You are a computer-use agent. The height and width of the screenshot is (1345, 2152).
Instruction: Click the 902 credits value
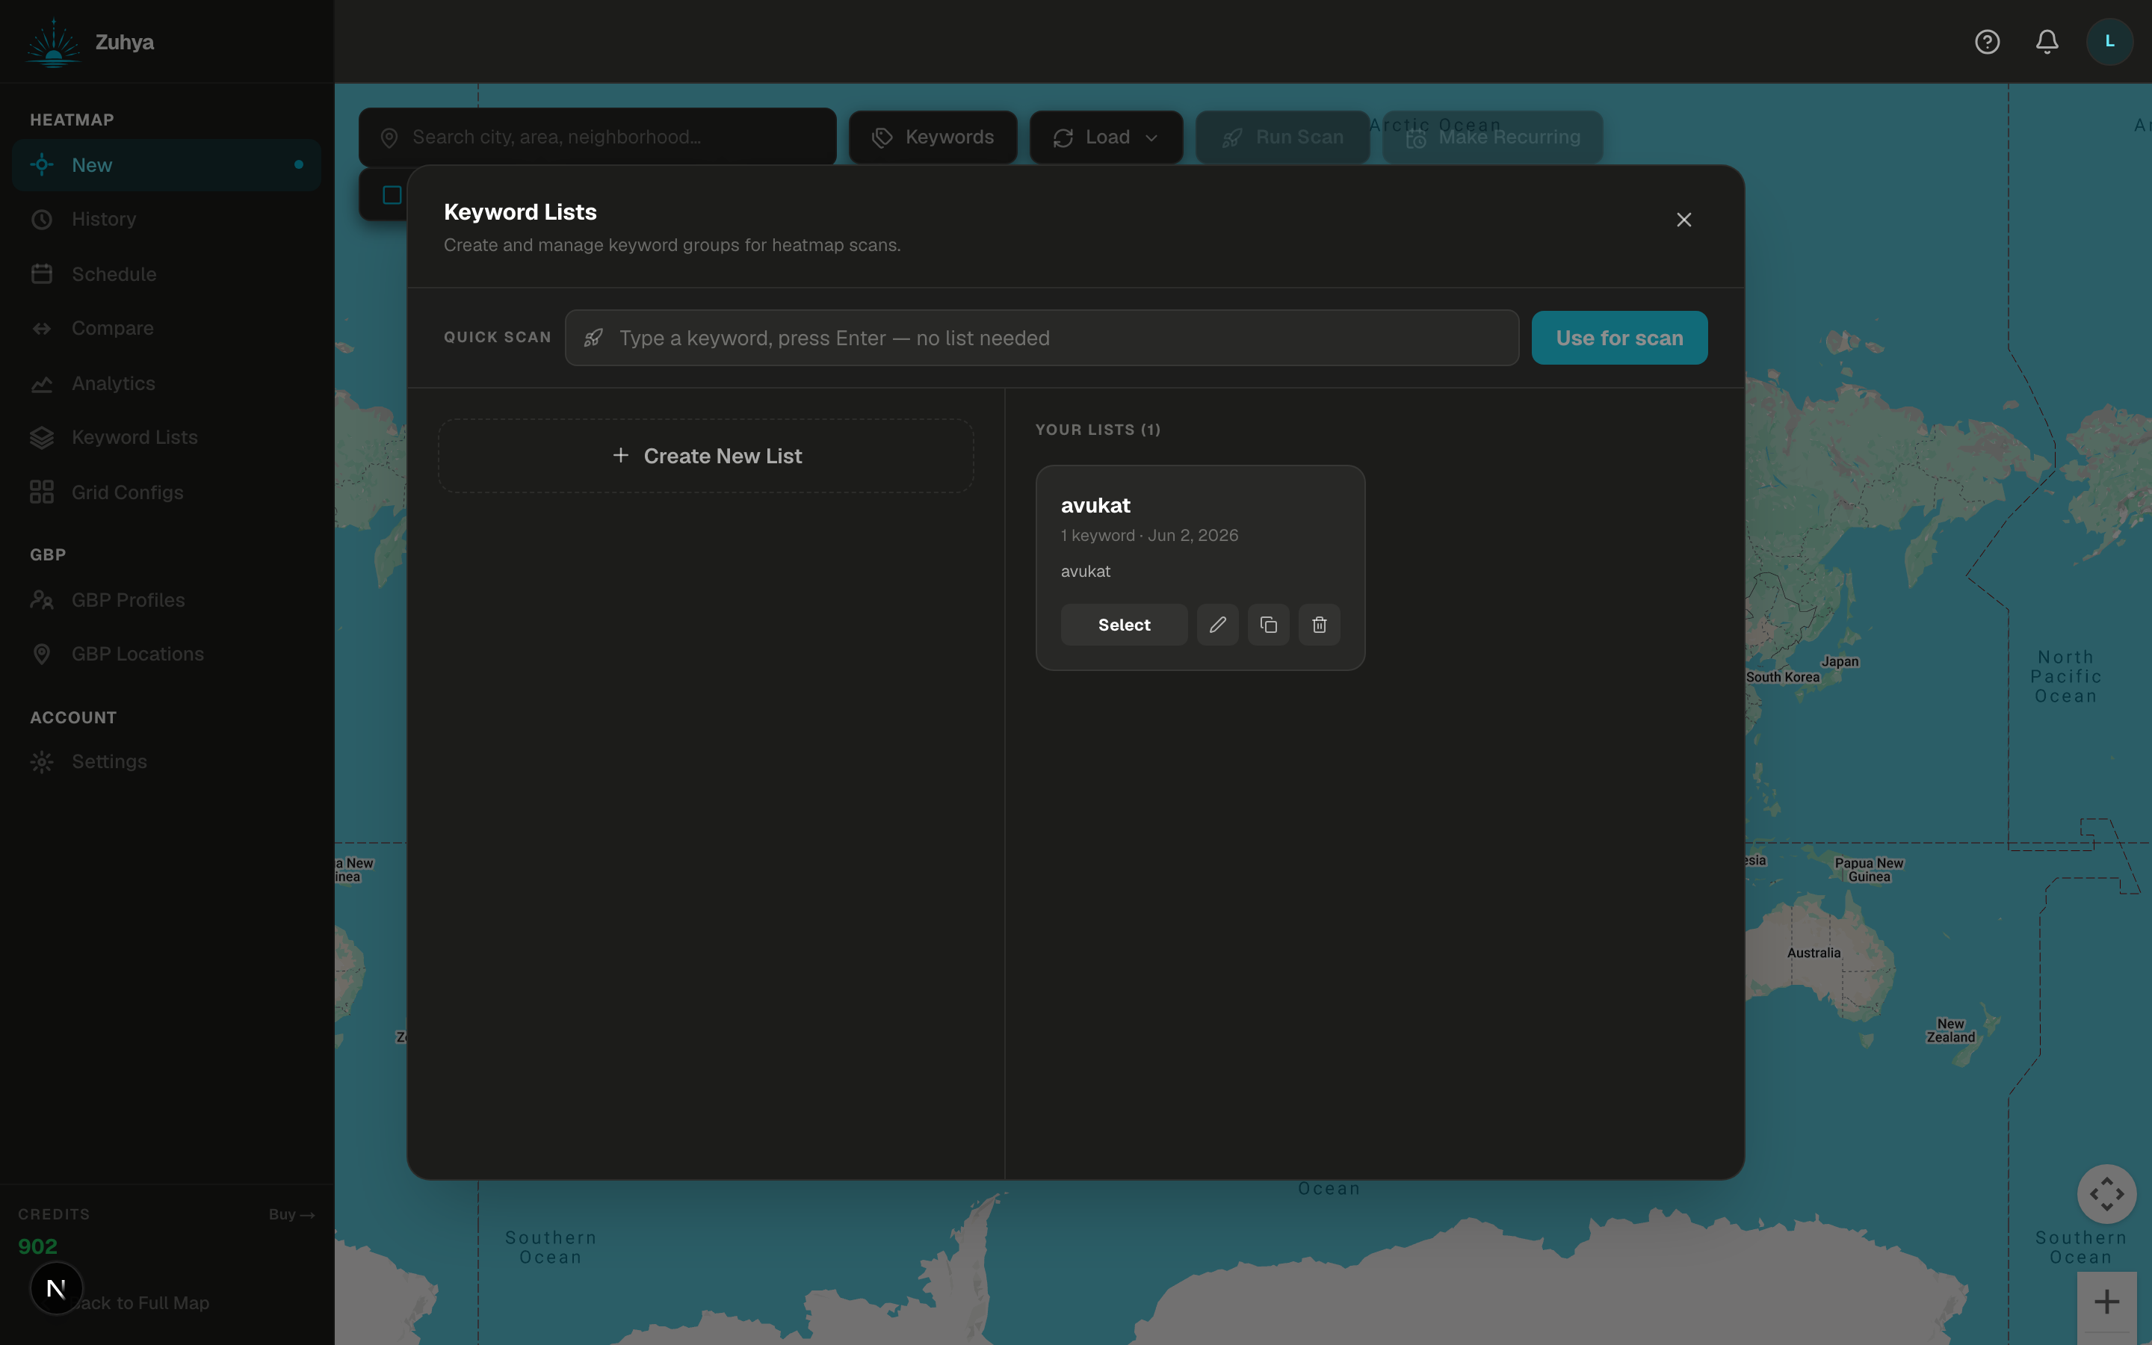[37, 1246]
